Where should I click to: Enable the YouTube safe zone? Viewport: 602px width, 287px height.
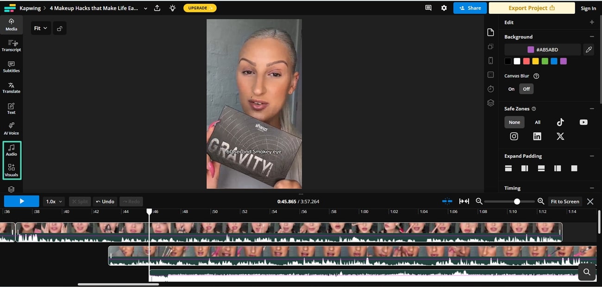583,122
